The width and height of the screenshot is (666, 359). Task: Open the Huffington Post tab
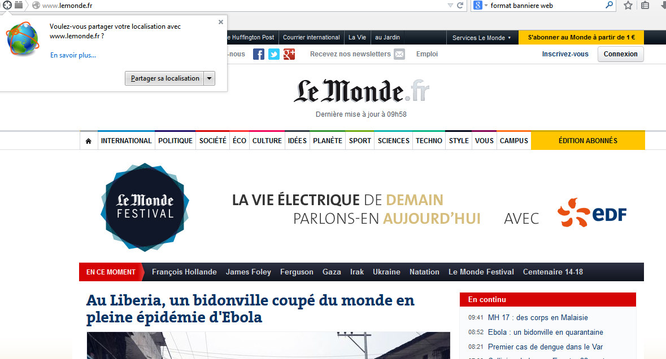[x=253, y=37]
